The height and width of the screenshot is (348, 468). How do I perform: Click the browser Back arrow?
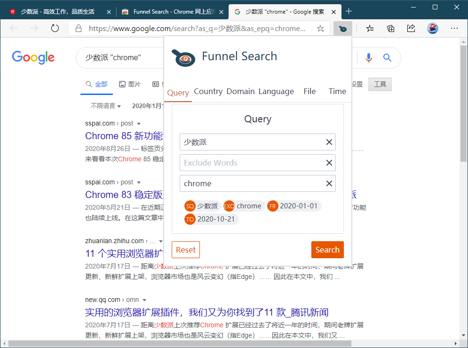click(x=14, y=28)
